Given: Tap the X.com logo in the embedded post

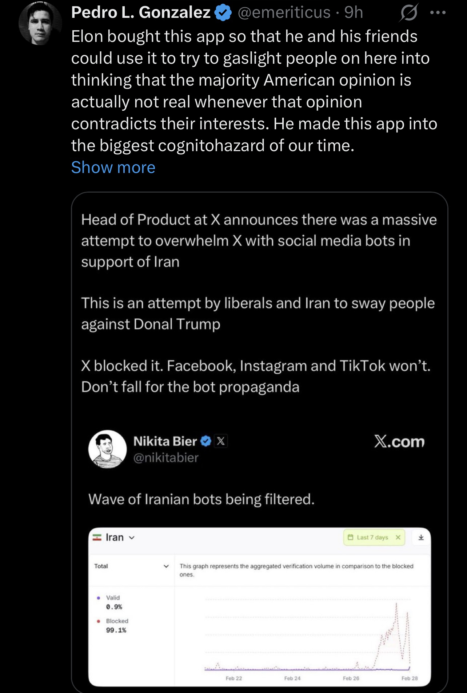Looking at the screenshot, I should tap(399, 442).
